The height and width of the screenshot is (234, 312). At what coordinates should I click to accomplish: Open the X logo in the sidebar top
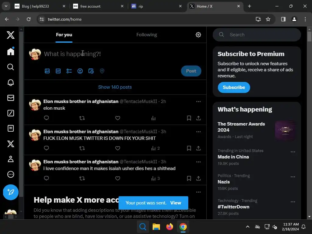[x=11, y=35]
